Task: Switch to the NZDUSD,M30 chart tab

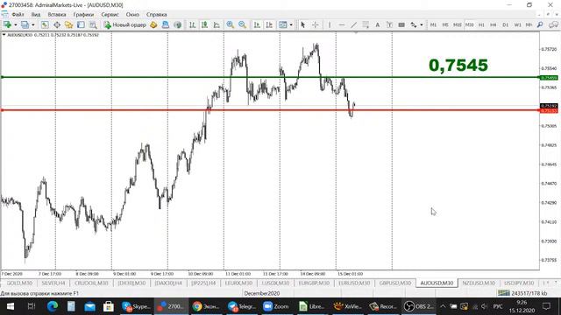Action: [x=479, y=283]
